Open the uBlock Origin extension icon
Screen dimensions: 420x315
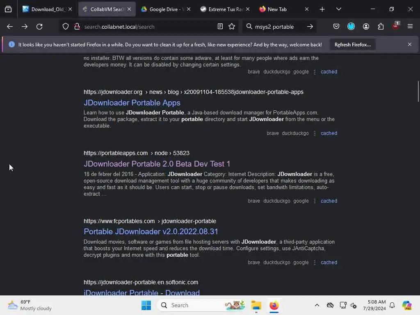[x=396, y=26]
